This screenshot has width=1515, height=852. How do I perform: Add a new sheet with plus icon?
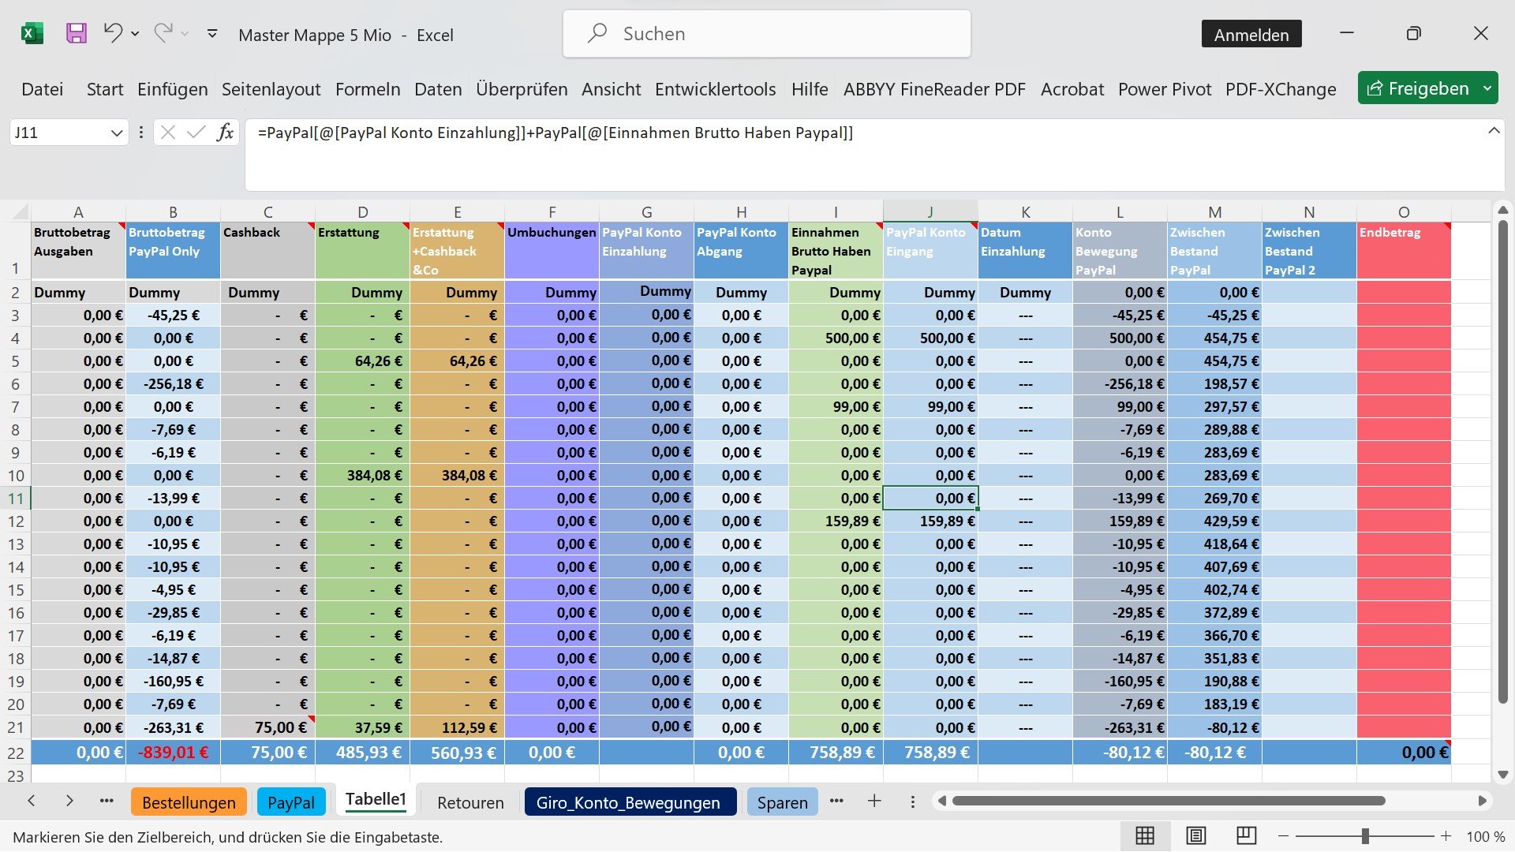(874, 802)
